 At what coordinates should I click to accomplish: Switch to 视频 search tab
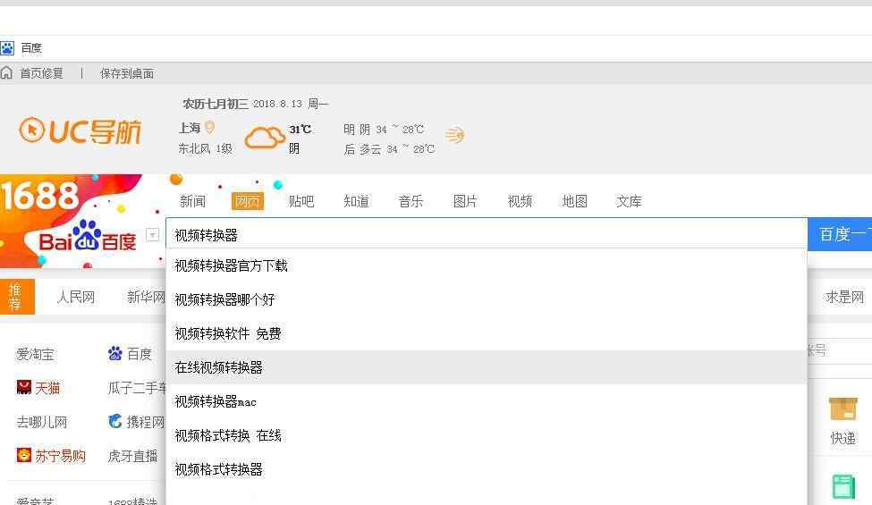tap(520, 201)
